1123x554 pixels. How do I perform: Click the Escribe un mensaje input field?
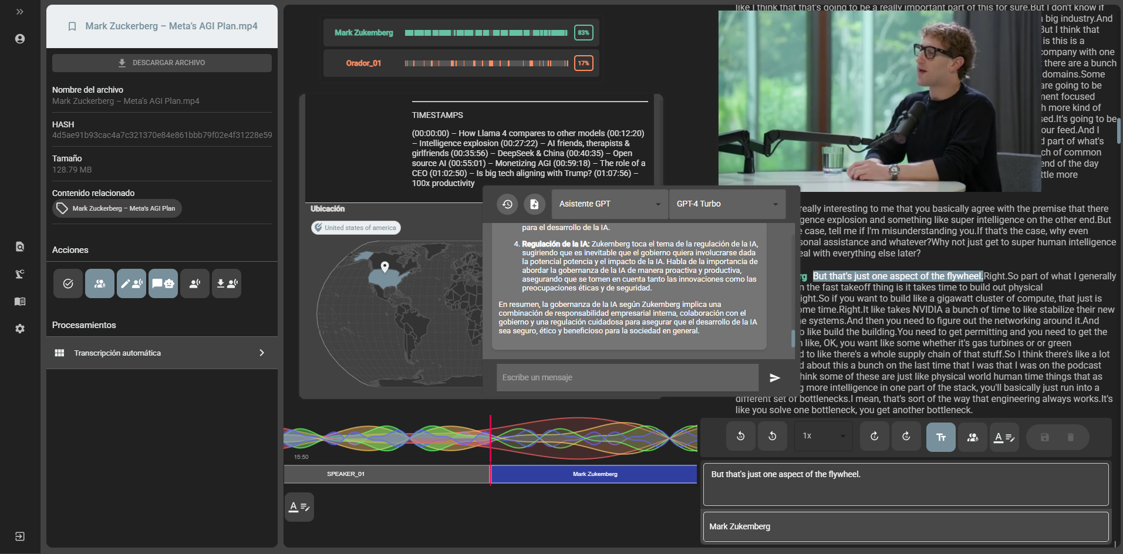coord(628,377)
